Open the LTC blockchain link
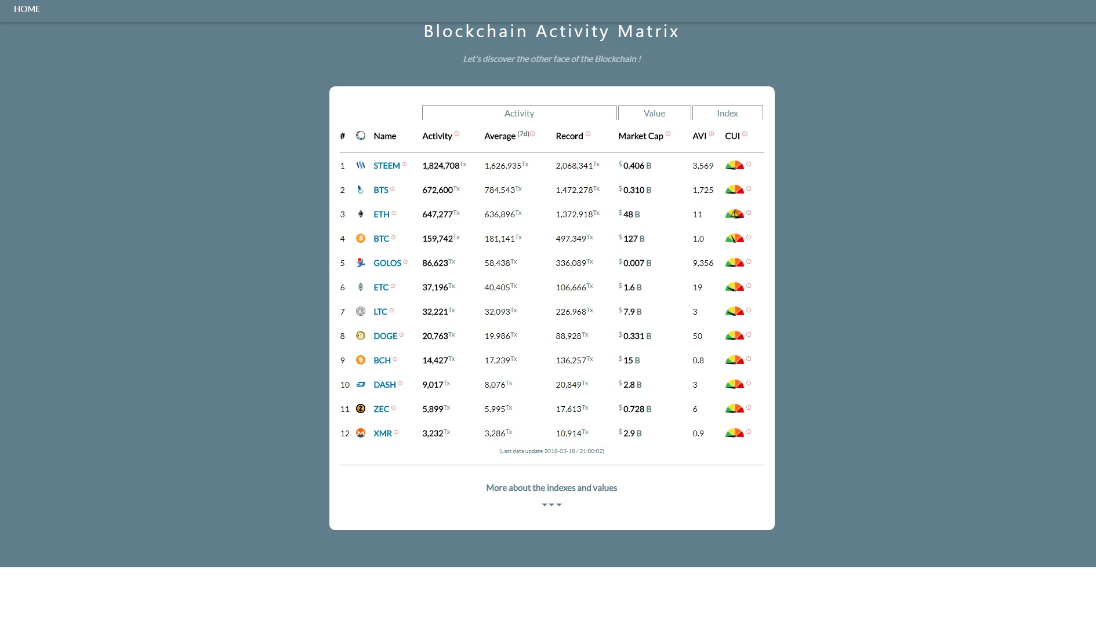 (380, 312)
